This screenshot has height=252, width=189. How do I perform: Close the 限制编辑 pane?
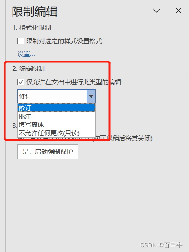(178, 11)
